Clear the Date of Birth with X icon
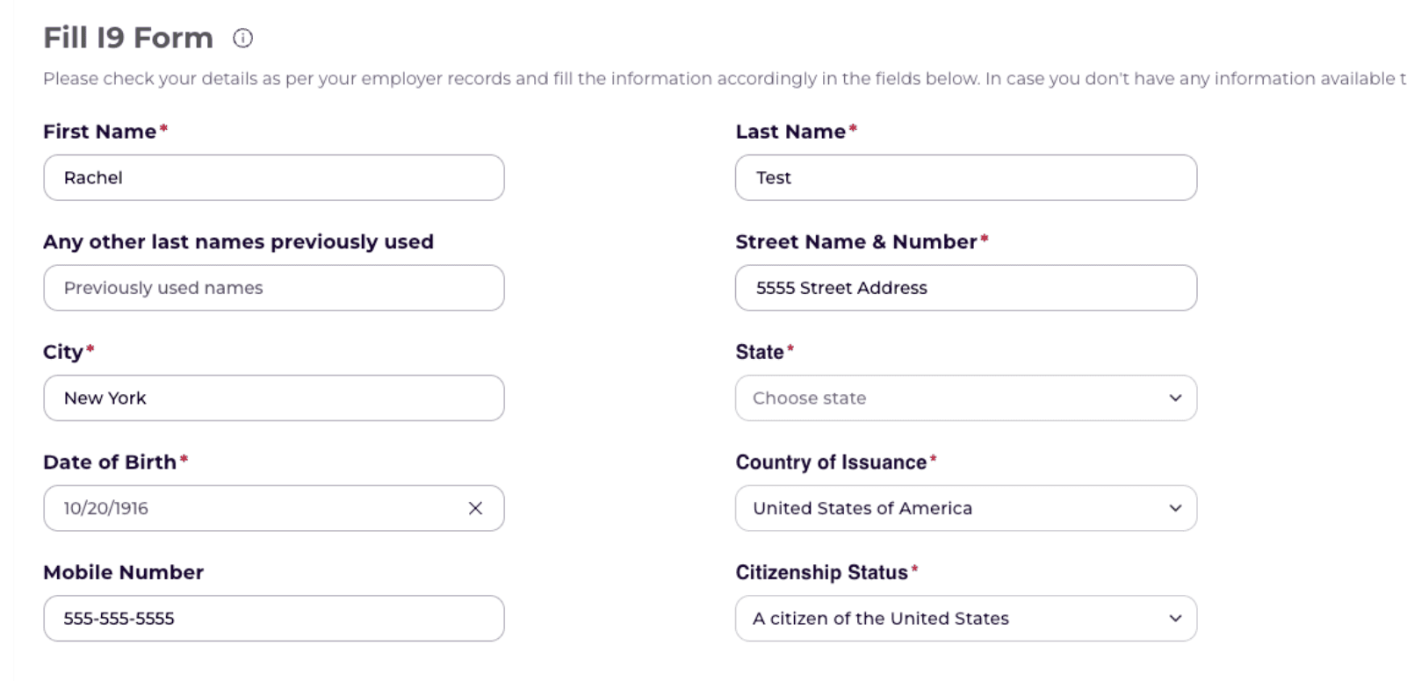 pyautogui.click(x=475, y=508)
